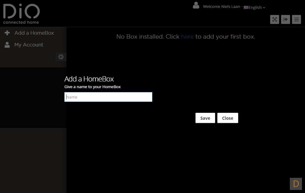Click the "here" link to add box

(x=187, y=37)
